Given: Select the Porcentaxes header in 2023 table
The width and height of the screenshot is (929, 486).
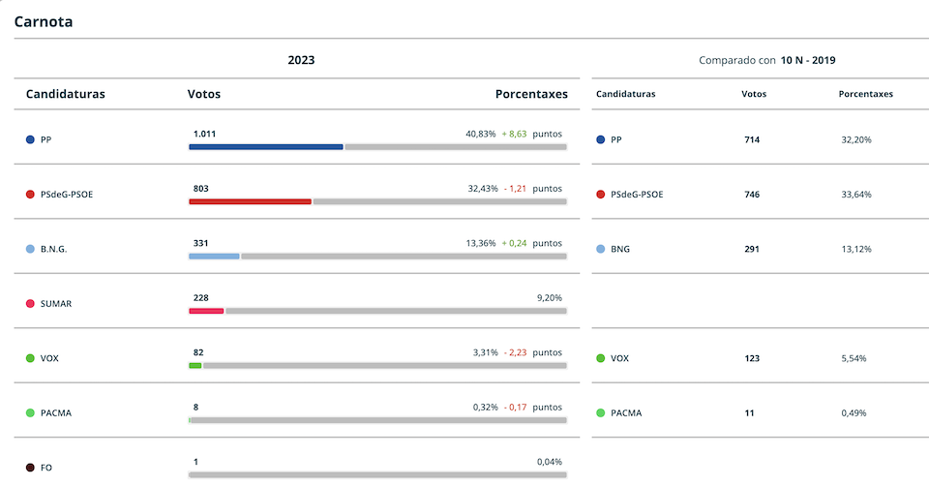Looking at the screenshot, I should (531, 94).
